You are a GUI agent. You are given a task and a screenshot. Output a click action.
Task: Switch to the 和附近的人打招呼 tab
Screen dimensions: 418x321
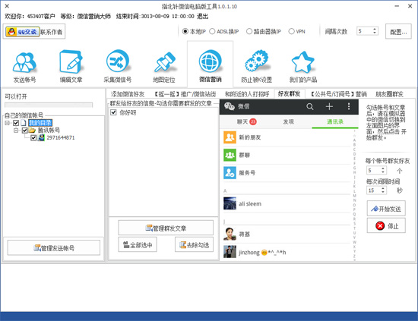[247, 94]
